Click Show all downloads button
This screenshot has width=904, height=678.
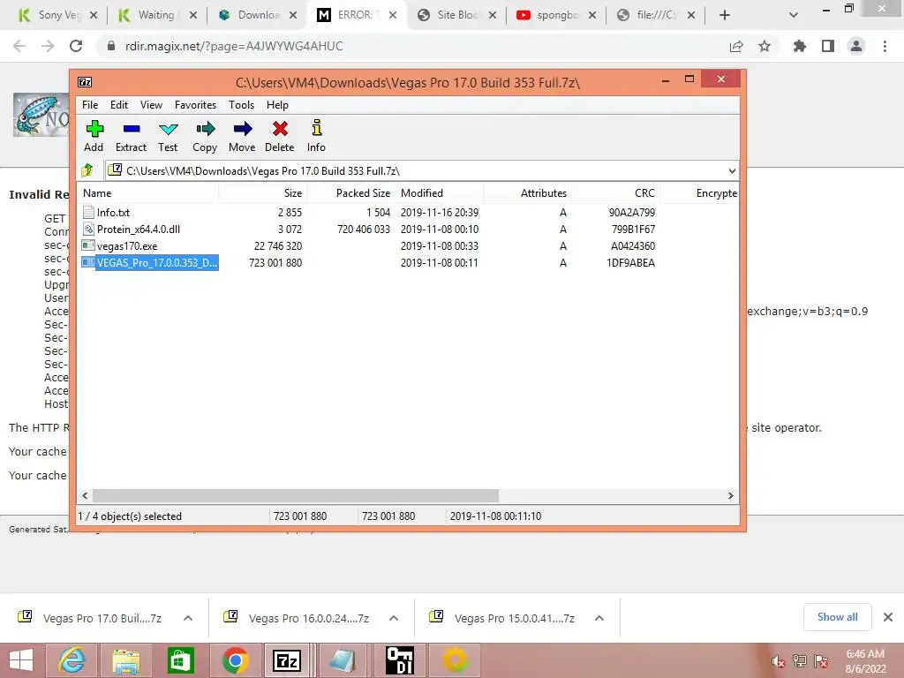837,617
